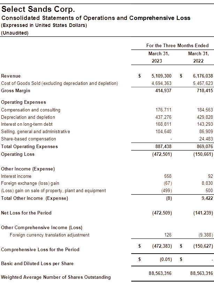Screen dimensions: 214x284
Task: Click interest value 168,811
Action: point(163,124)
